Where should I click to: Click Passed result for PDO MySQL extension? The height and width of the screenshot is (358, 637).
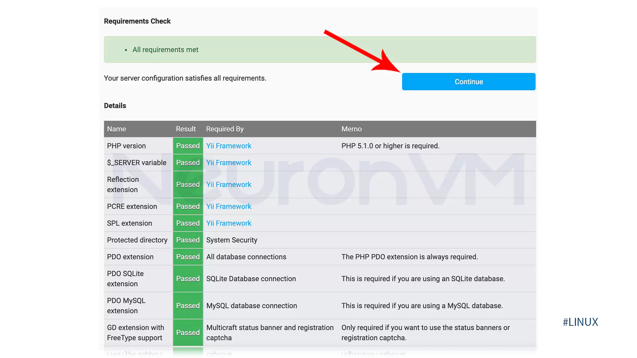188,306
